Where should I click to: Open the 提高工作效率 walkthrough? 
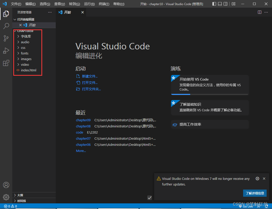click(x=210, y=125)
